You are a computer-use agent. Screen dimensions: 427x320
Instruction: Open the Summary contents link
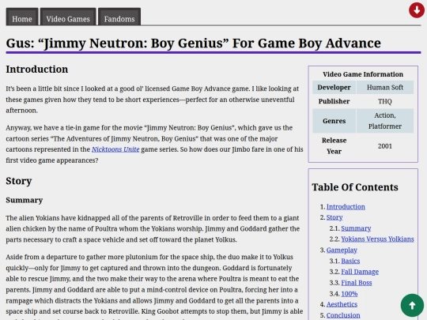pos(356,228)
